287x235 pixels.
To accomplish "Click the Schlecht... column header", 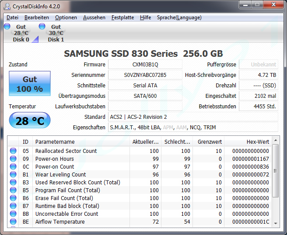I will [x=177, y=142].
